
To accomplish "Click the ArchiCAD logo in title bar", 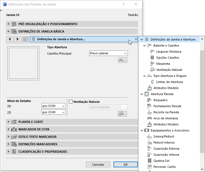I will coord(5,4).
